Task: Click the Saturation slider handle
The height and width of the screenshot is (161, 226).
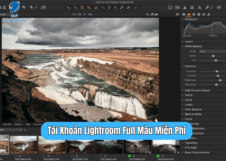Action: coord(216,84)
